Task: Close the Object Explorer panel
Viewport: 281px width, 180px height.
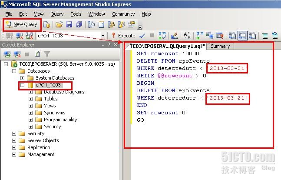Action: pos(116,45)
